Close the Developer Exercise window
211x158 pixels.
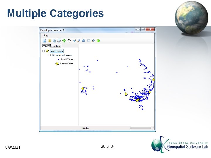click(x=150, y=29)
